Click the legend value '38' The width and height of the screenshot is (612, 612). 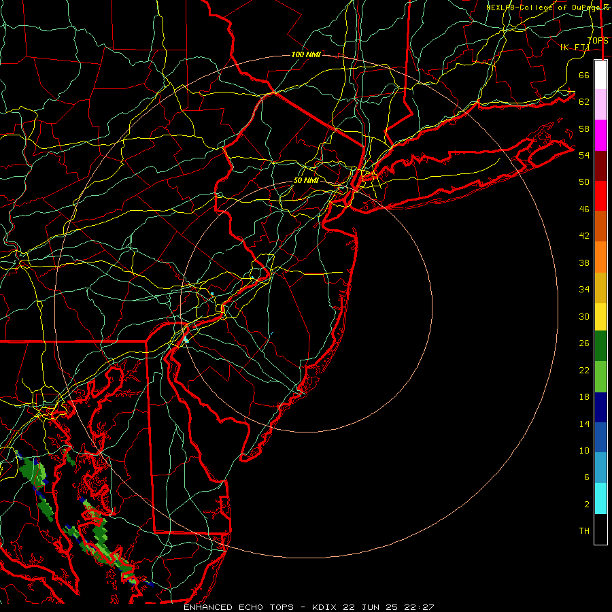584,263
